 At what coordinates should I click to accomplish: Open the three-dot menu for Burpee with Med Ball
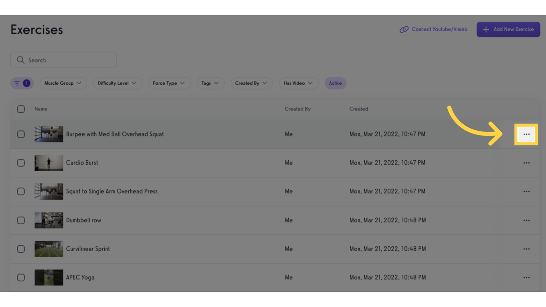[526, 134]
